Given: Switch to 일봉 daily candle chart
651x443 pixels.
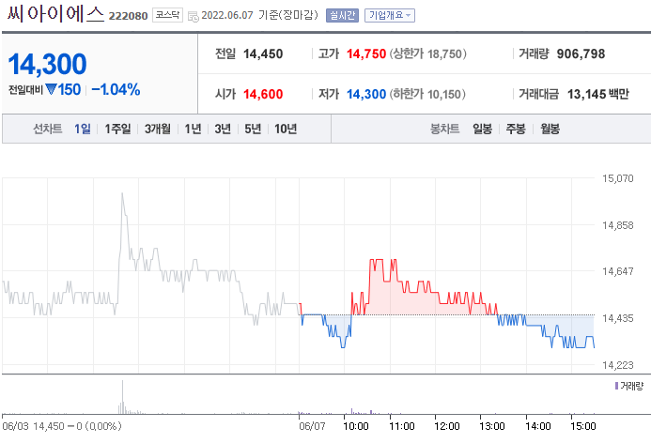Looking at the screenshot, I should (x=482, y=129).
